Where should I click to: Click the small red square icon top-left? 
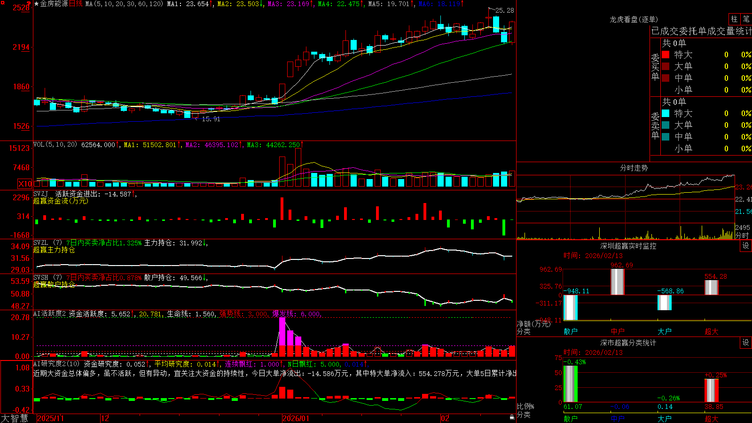(x=3, y=3)
